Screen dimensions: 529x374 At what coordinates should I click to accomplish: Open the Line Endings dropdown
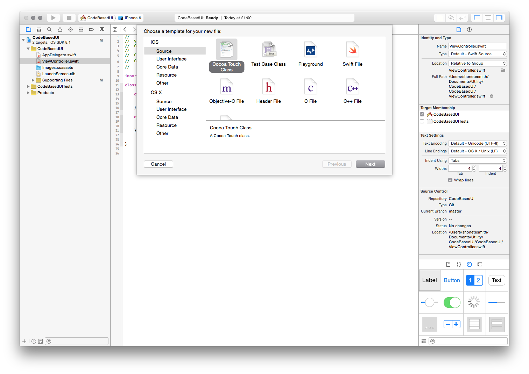tap(478, 151)
